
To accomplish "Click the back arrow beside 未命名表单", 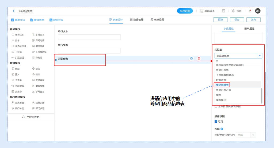I will coord(14,11).
